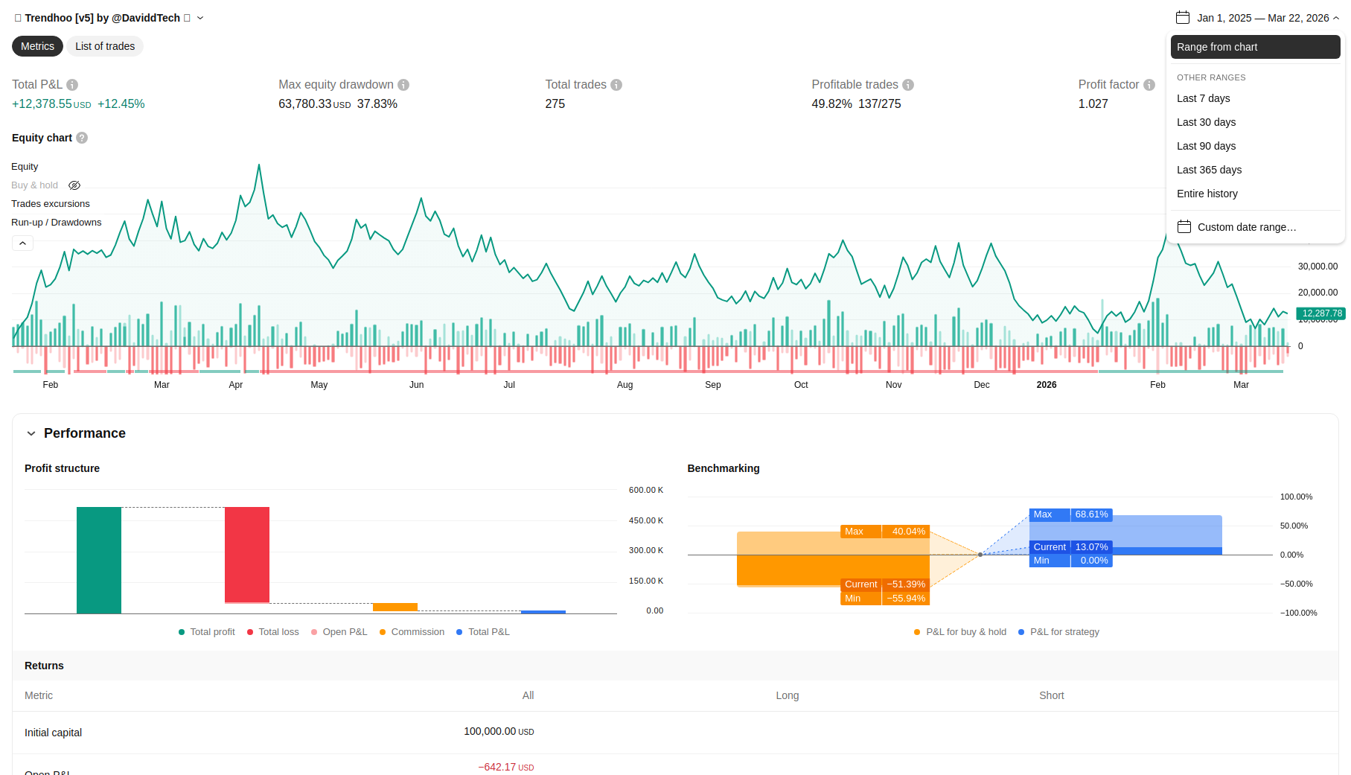The width and height of the screenshot is (1351, 775).
Task: Show Buy & hold via eye icon
Action: 74,185
